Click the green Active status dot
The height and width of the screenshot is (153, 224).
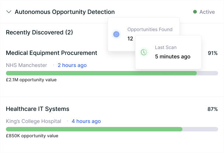coord(195,12)
